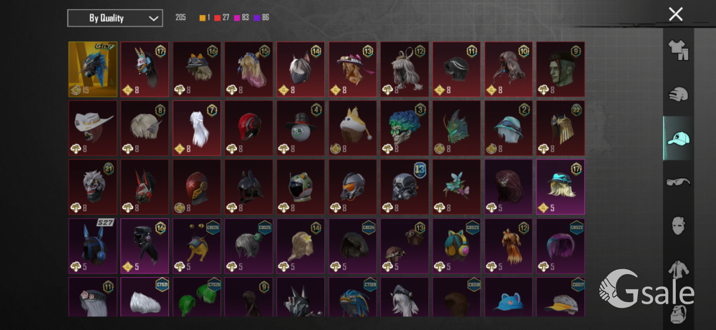Expand the By Quality sort dropdown
Screen dimensions: 716x330
click(x=115, y=19)
